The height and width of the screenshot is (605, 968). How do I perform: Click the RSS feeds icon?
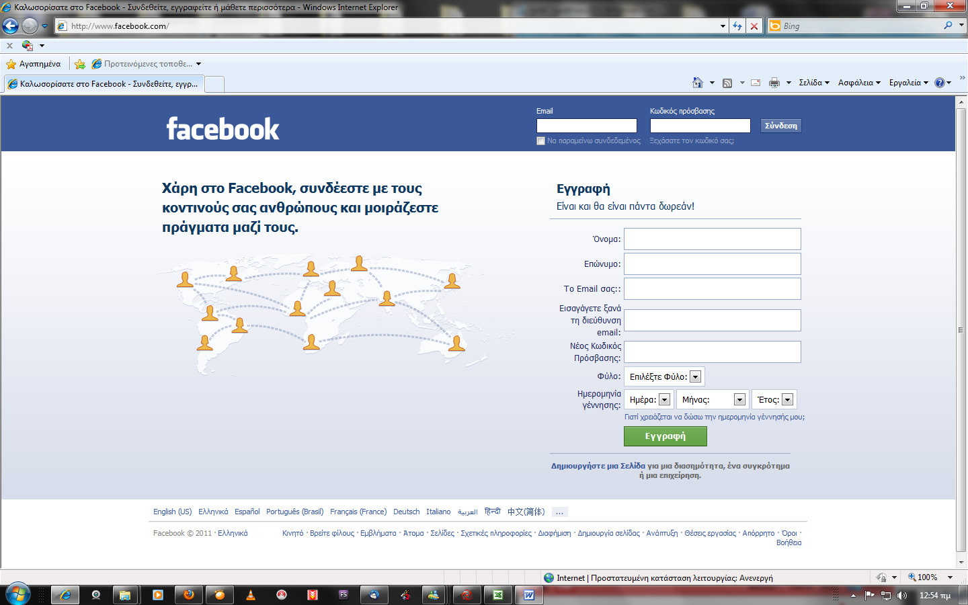(727, 83)
